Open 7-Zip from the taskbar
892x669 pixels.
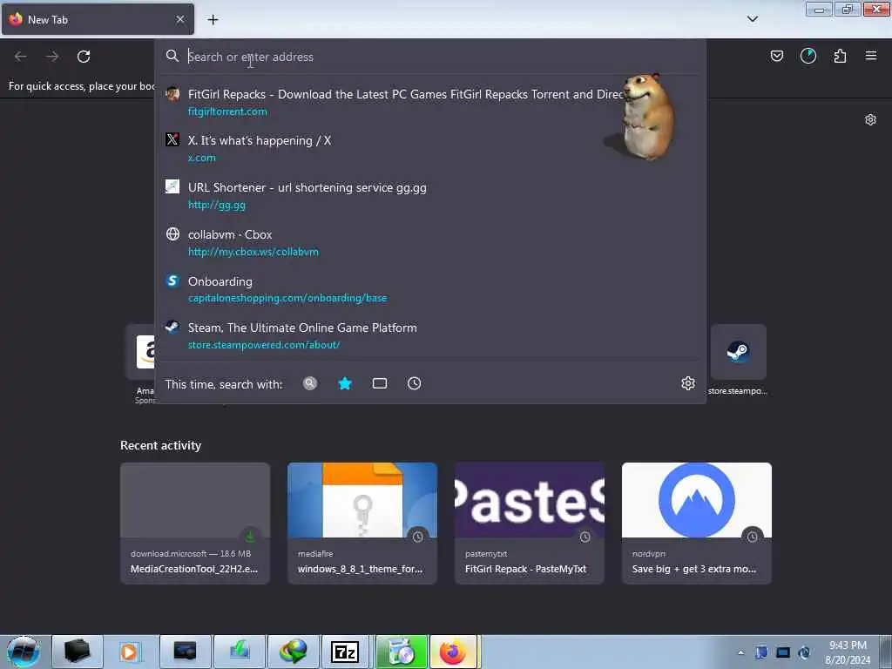click(x=345, y=652)
